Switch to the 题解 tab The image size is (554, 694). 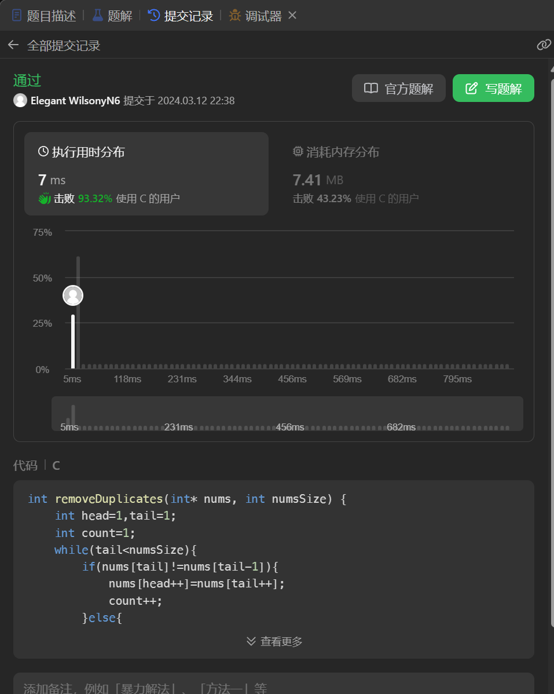pos(112,16)
